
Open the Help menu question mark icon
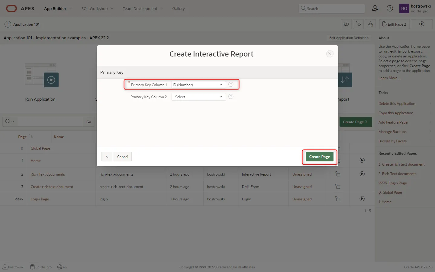pos(390,8)
